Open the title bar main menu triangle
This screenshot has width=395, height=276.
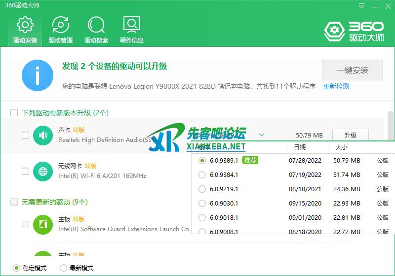(x=362, y=5)
